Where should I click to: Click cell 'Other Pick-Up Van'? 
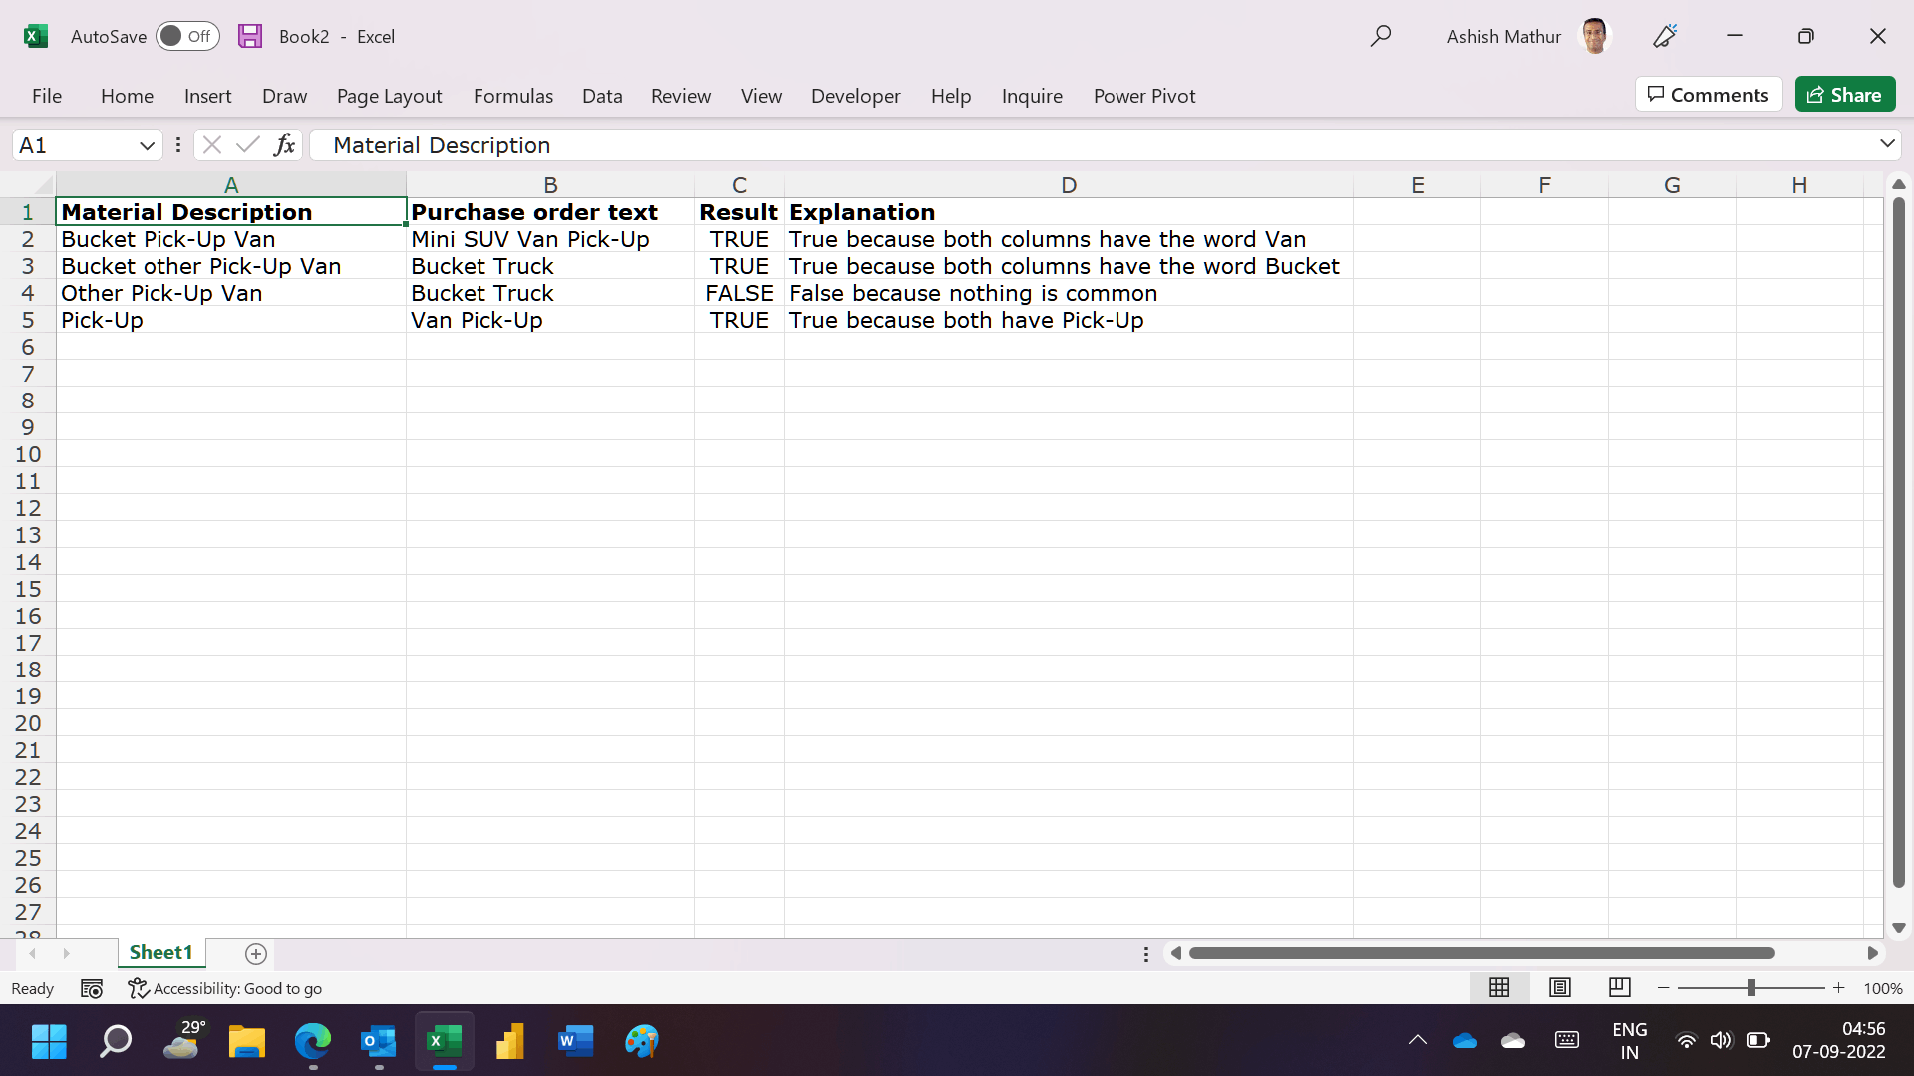tap(231, 293)
